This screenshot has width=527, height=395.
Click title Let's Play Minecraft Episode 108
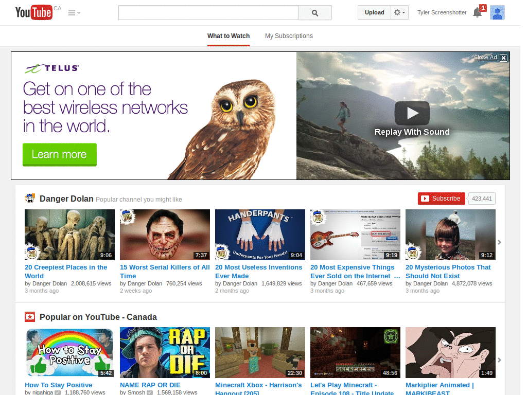click(352, 389)
